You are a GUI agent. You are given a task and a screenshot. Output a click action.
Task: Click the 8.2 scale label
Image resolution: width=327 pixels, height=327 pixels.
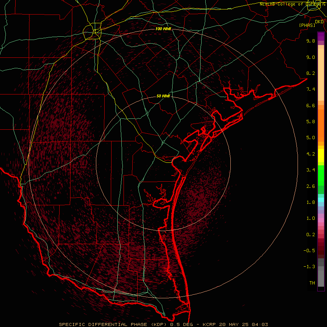[x=311, y=73]
